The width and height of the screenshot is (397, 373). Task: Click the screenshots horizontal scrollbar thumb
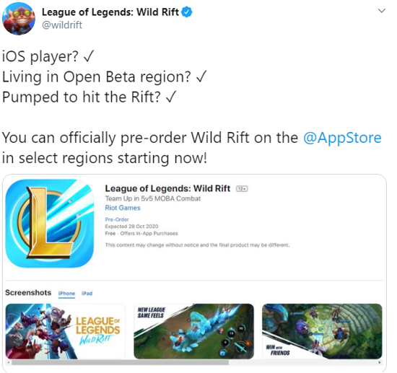pyautogui.click(x=120, y=362)
